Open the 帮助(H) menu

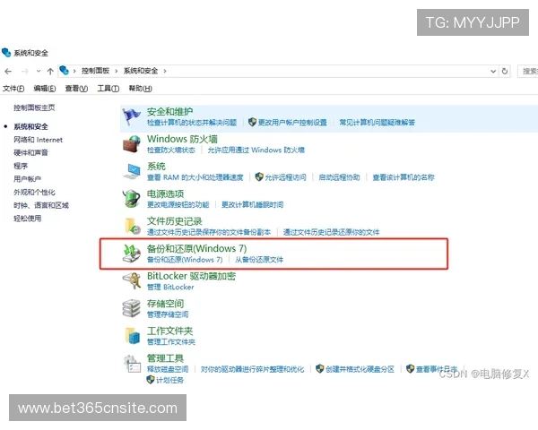click(141, 89)
